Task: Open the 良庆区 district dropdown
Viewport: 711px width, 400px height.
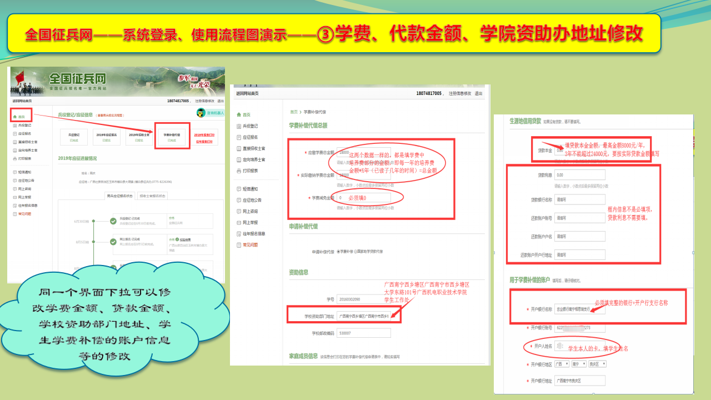Action: tap(597, 364)
